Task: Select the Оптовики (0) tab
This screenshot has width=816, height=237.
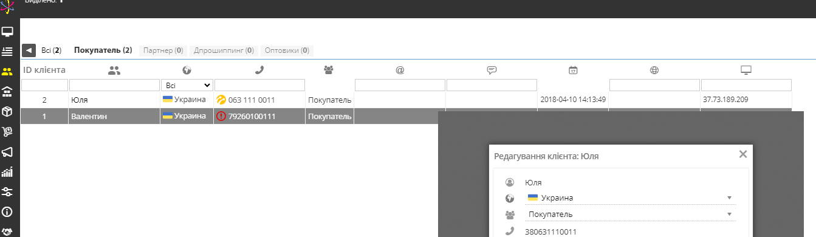Action: click(287, 50)
